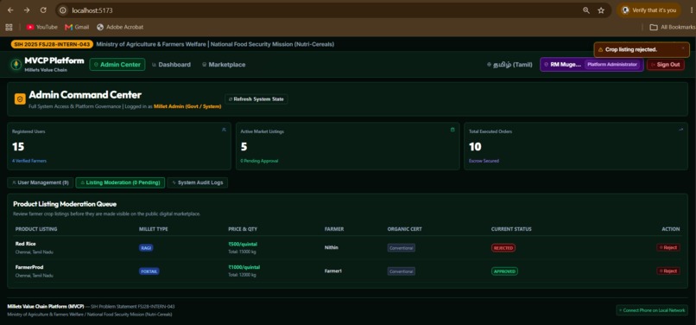Click the APPROVED status badge

pos(504,271)
